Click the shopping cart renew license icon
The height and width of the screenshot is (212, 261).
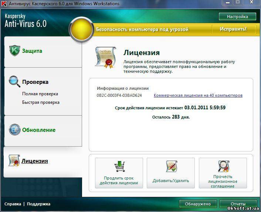click(119, 167)
